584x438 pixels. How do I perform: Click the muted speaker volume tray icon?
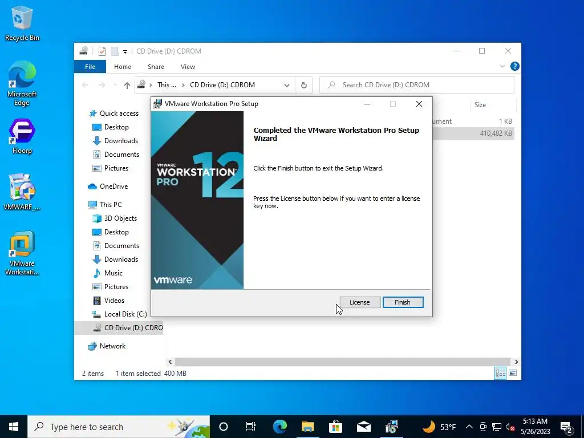510,427
